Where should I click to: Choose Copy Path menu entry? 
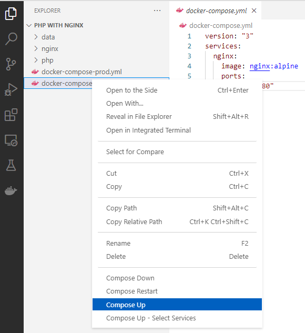click(x=177, y=208)
